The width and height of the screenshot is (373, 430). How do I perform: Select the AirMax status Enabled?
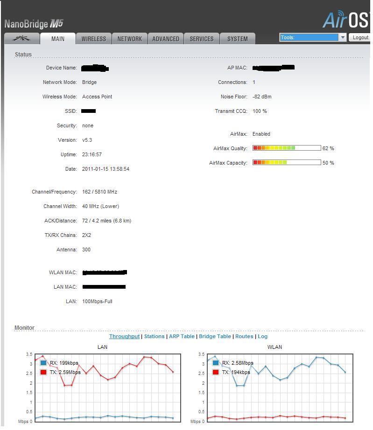(x=261, y=134)
